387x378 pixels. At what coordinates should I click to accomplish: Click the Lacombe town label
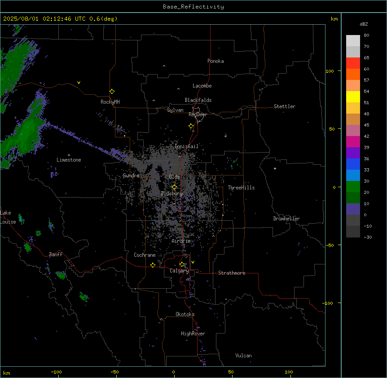(202, 86)
